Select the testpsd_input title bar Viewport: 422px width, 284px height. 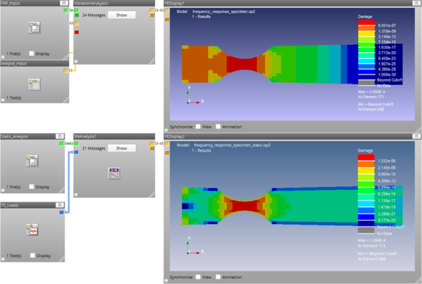tap(34, 63)
